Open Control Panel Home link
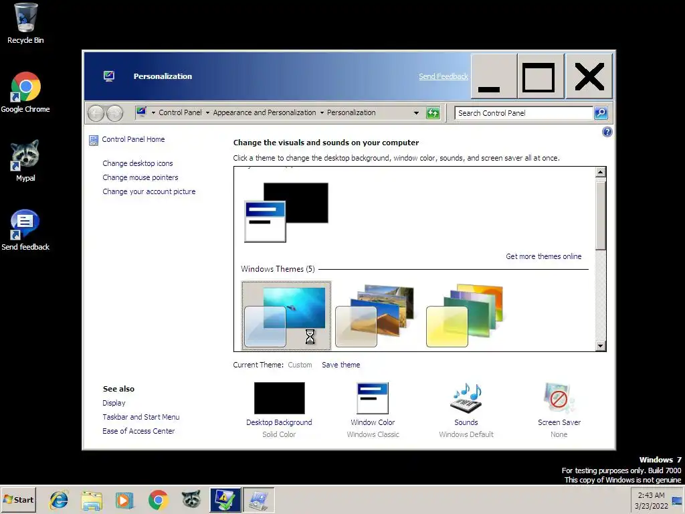This screenshot has height=514, width=685. pyautogui.click(x=133, y=139)
